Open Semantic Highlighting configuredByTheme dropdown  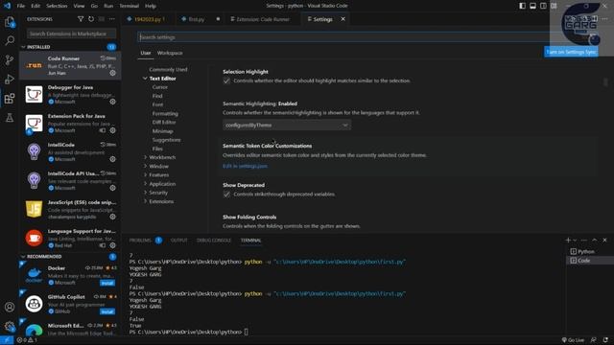pyautogui.click(x=287, y=126)
